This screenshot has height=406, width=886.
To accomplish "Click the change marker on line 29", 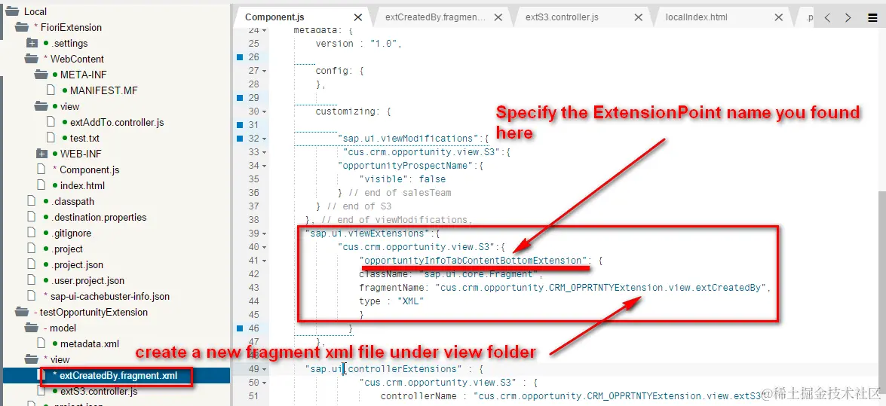I will point(240,98).
